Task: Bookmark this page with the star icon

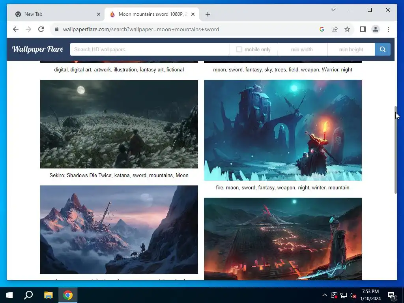Action: (347, 29)
